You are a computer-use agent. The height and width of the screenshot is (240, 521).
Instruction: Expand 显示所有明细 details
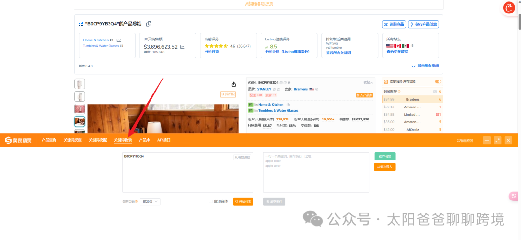click(425, 66)
